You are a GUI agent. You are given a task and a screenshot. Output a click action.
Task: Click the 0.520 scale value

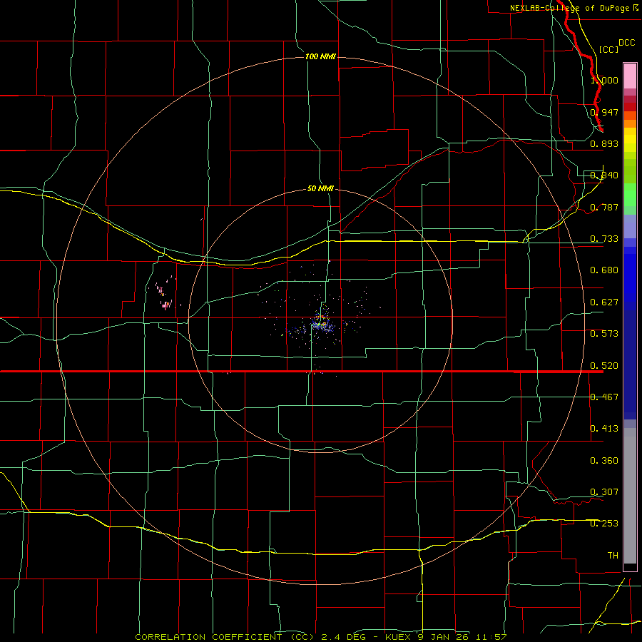click(604, 366)
